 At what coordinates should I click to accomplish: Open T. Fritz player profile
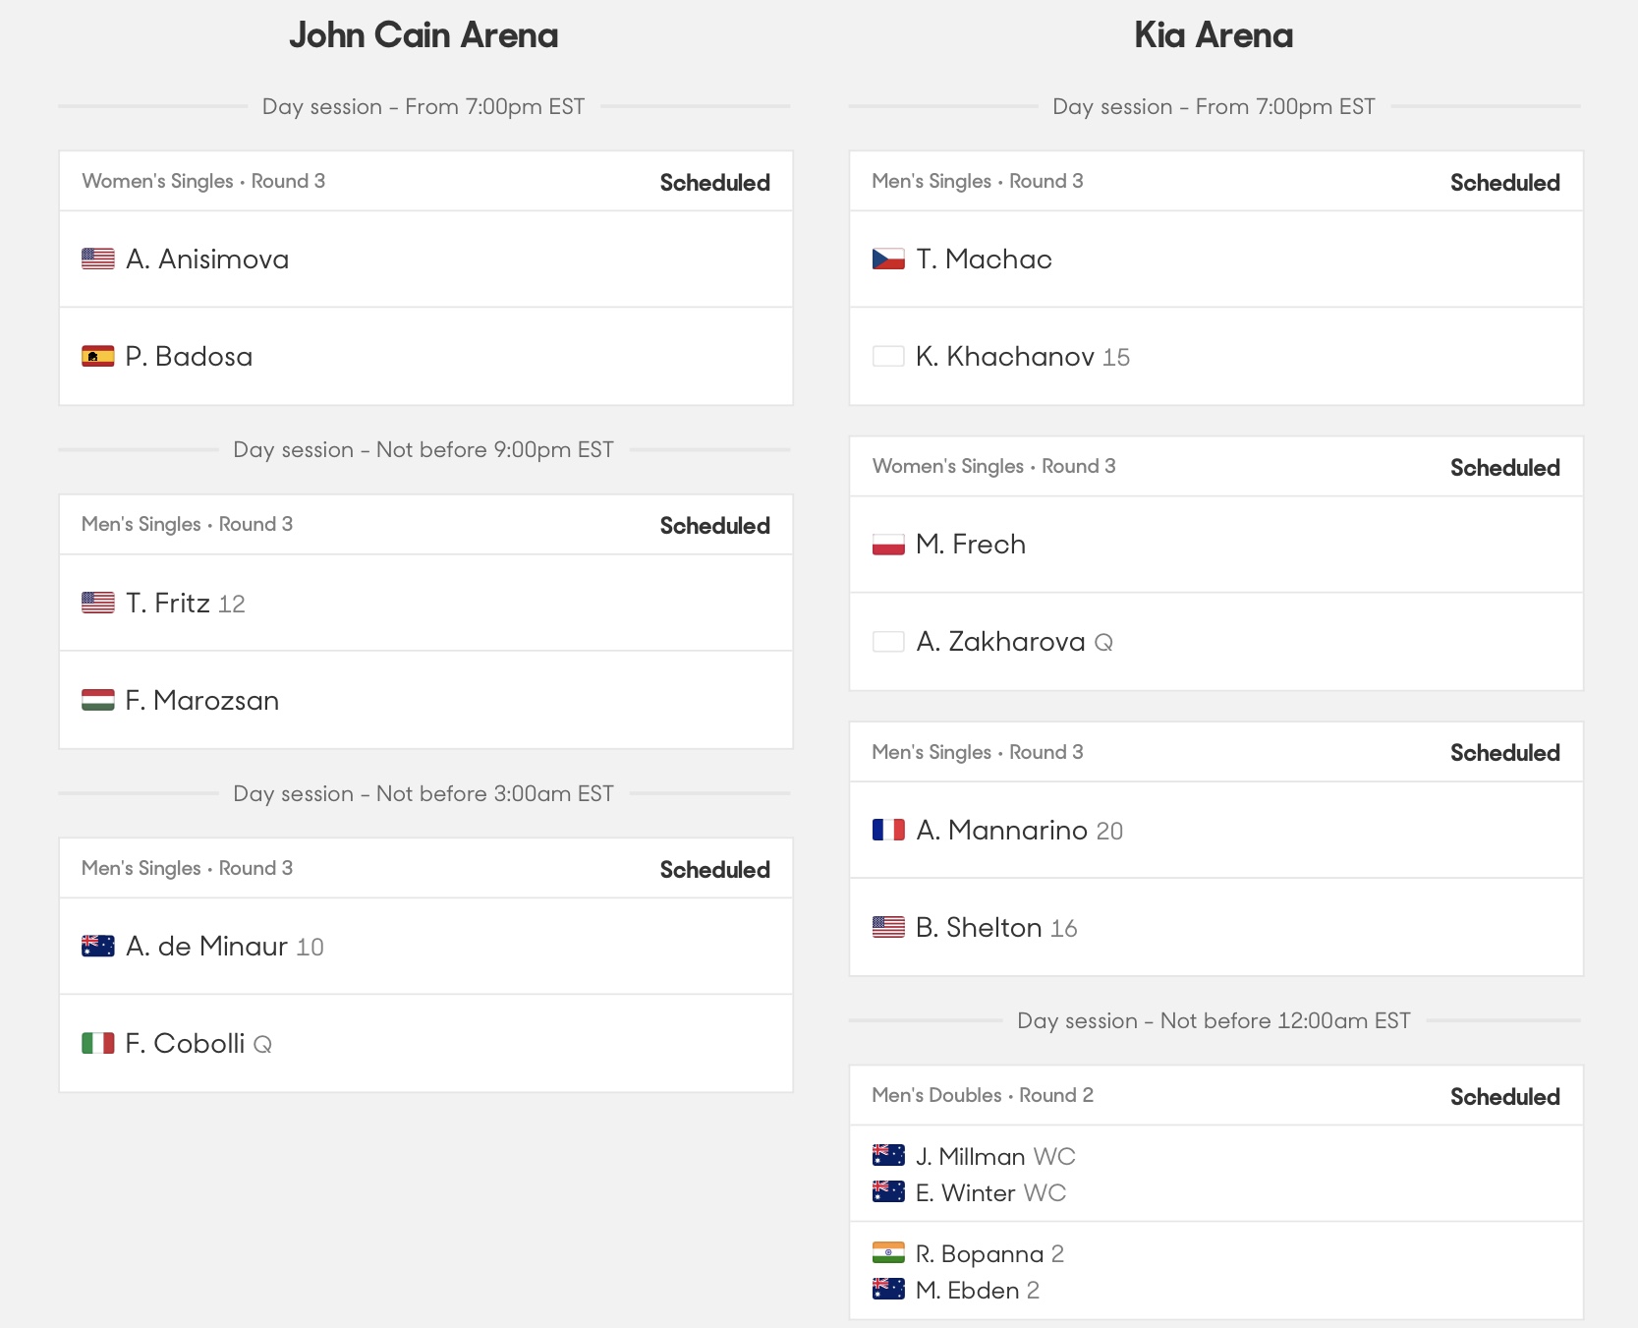168,603
